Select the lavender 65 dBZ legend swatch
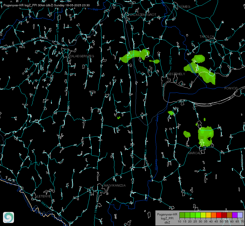 (240, 215)
